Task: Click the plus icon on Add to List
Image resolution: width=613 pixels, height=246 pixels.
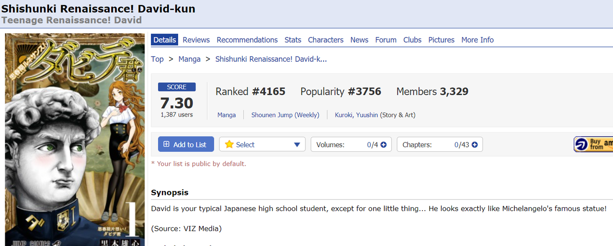Action: coord(167,144)
